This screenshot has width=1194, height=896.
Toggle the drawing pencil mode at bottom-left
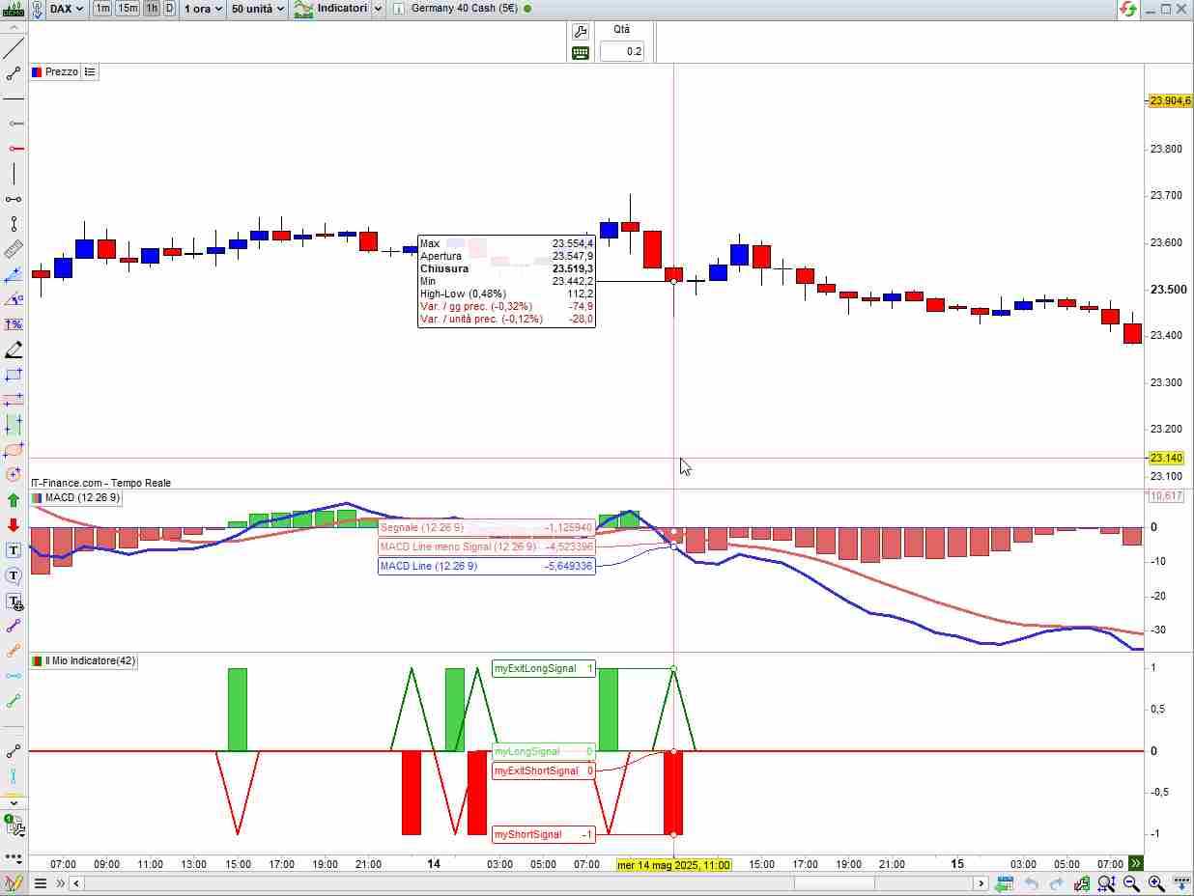coord(14,883)
